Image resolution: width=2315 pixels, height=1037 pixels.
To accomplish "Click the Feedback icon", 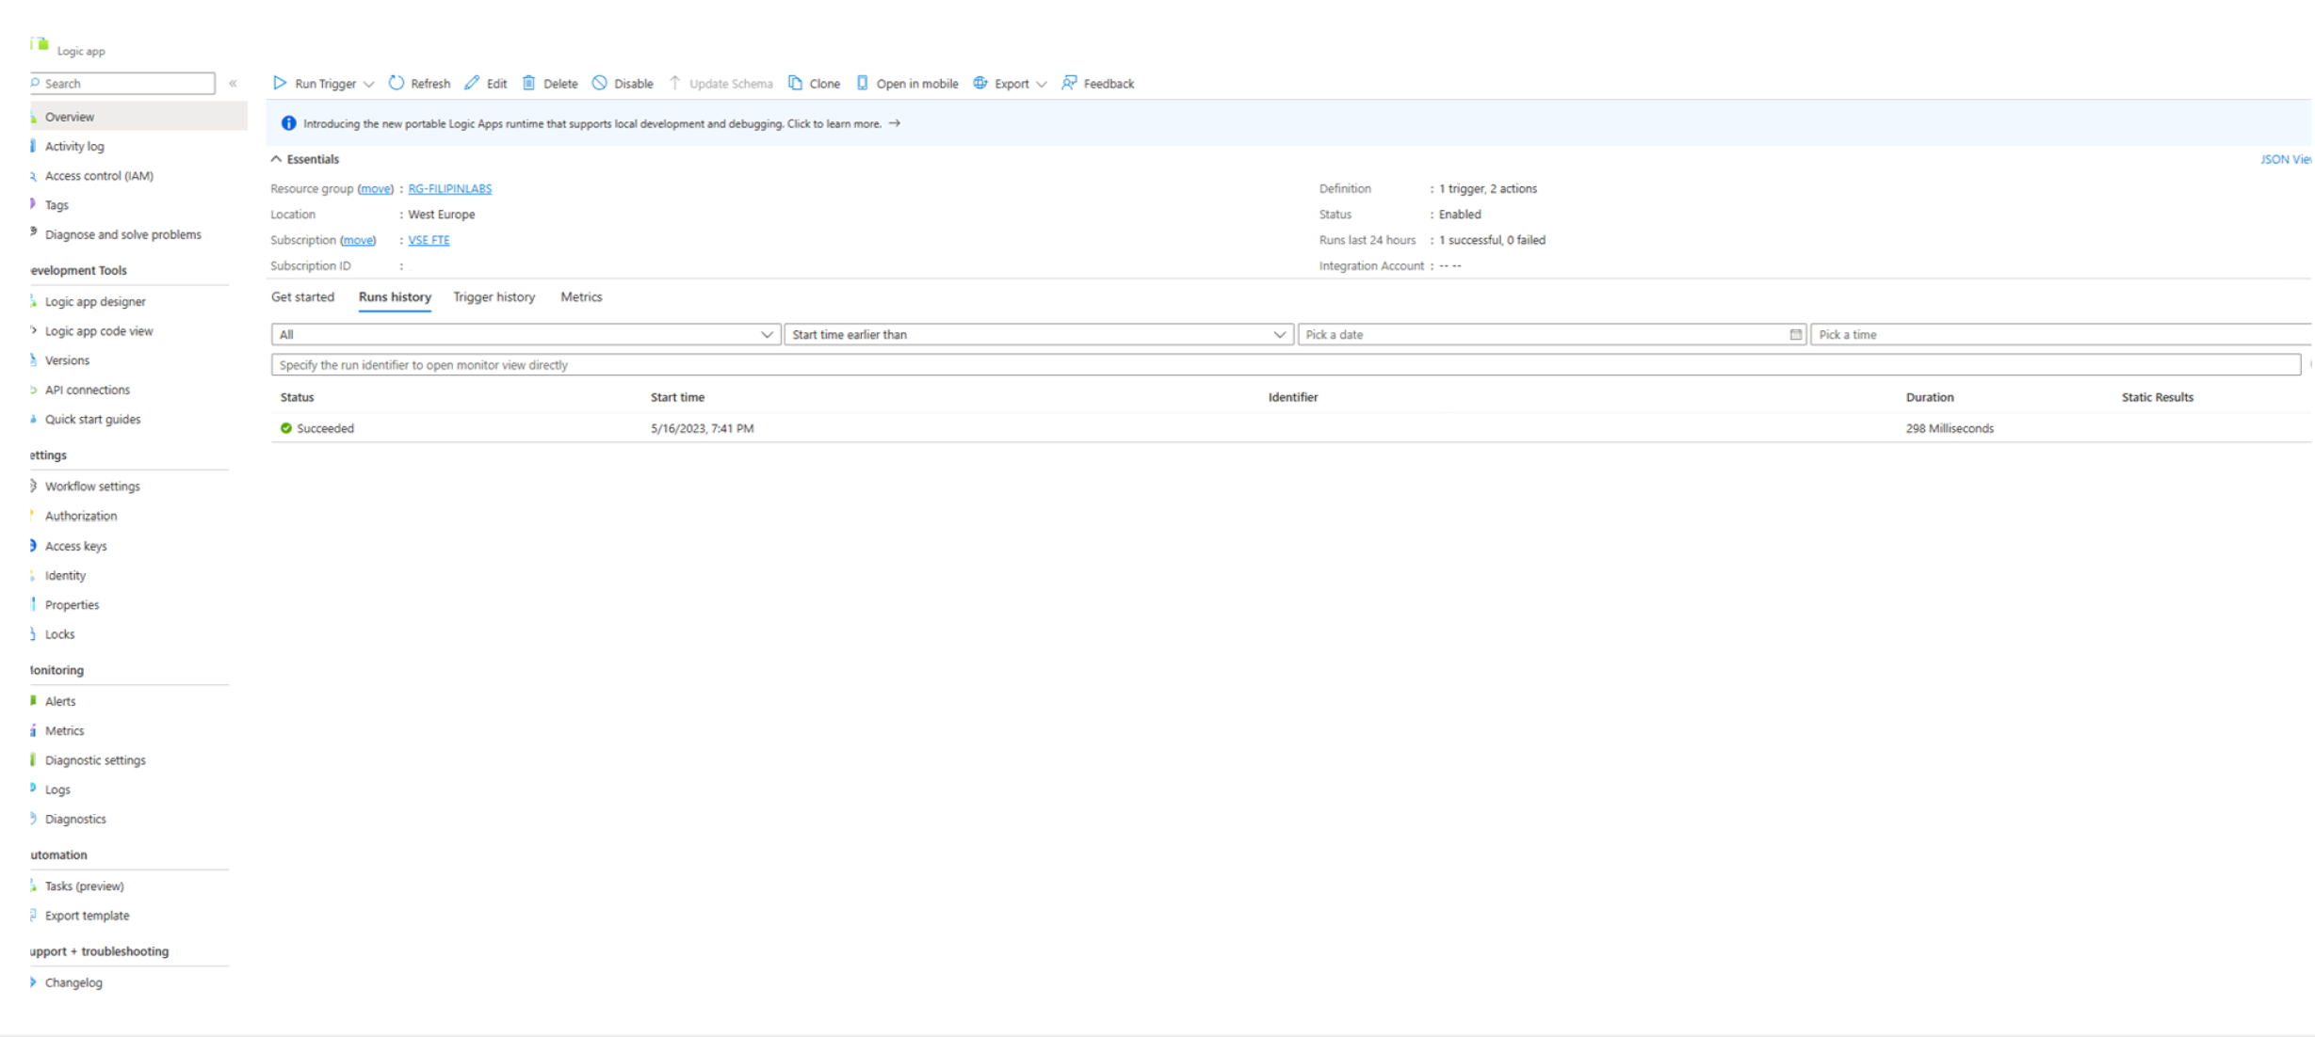I will tap(1069, 83).
